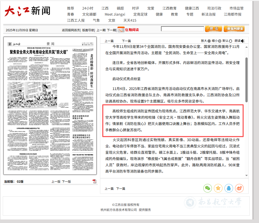Image resolution: width=259 pixels, height=223 pixels.
Task: Share article via the QQ penguin icon
Action: (x=229, y=188)
